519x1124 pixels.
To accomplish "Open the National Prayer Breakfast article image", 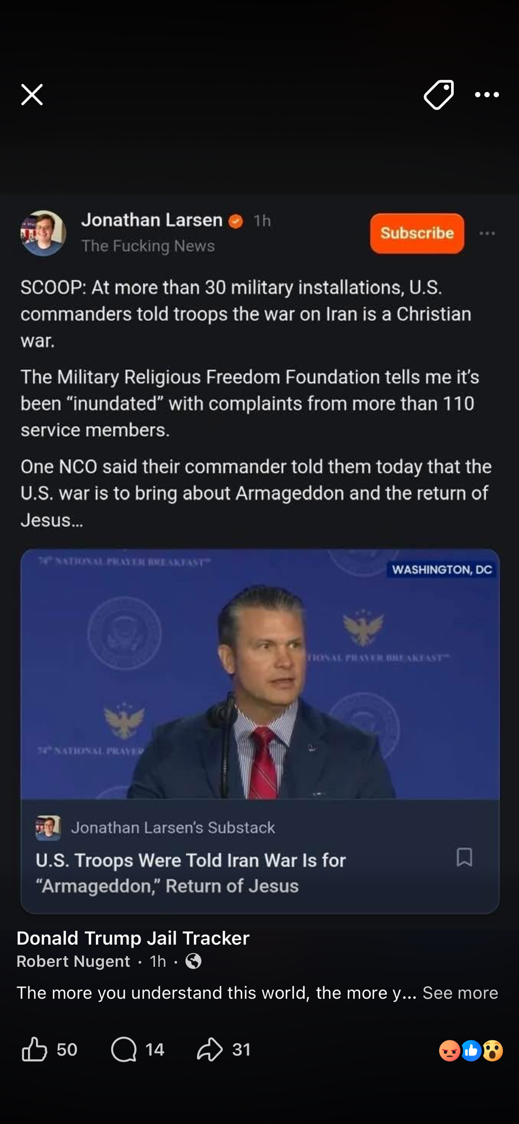I will (259, 673).
